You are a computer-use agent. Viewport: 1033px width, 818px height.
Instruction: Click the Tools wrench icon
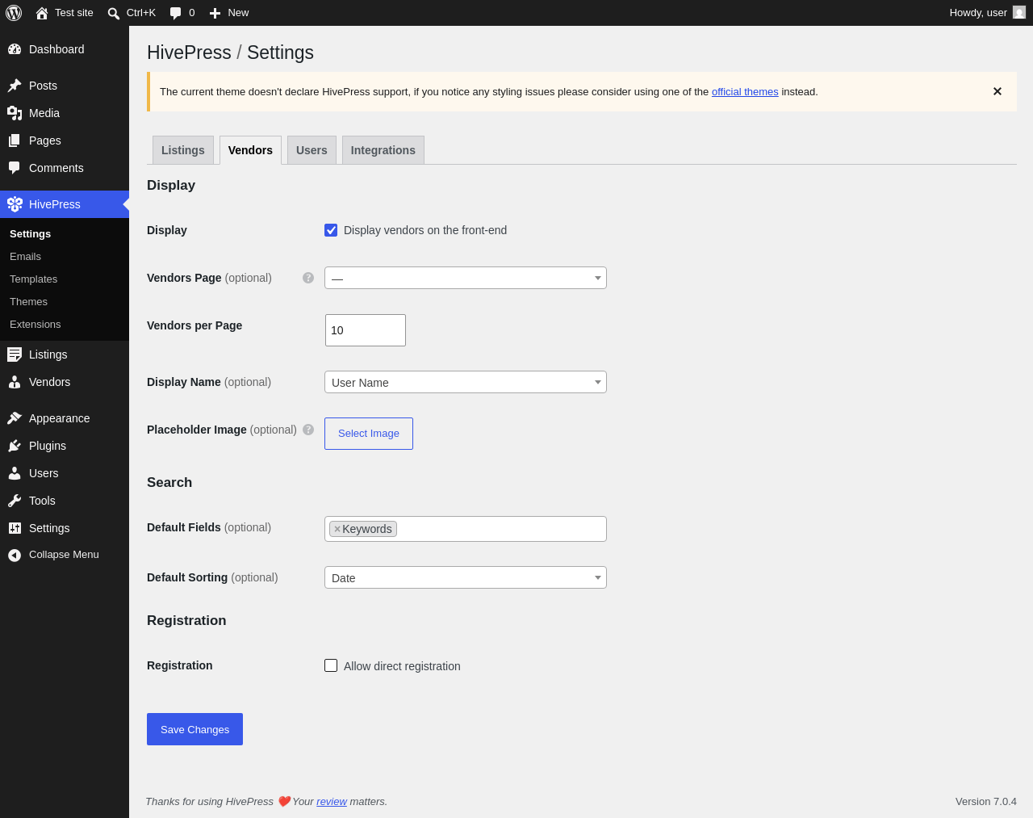[x=15, y=501]
